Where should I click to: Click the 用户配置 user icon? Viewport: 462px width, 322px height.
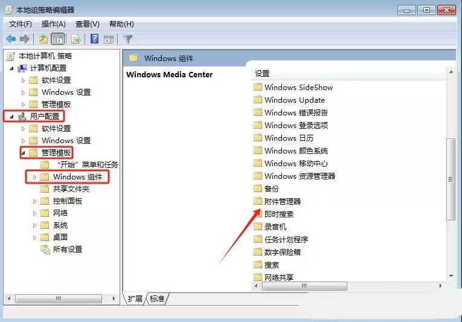tap(22, 117)
